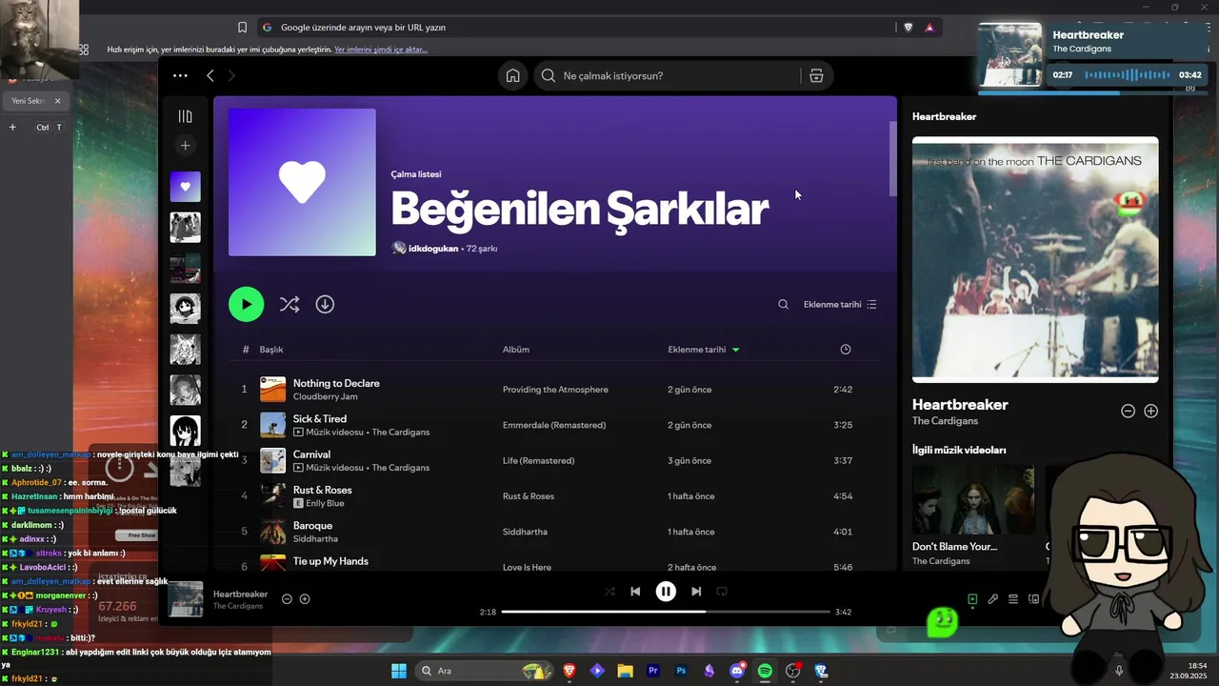Open artist Cloudberry Jam link
1219x686 pixels.
point(326,396)
